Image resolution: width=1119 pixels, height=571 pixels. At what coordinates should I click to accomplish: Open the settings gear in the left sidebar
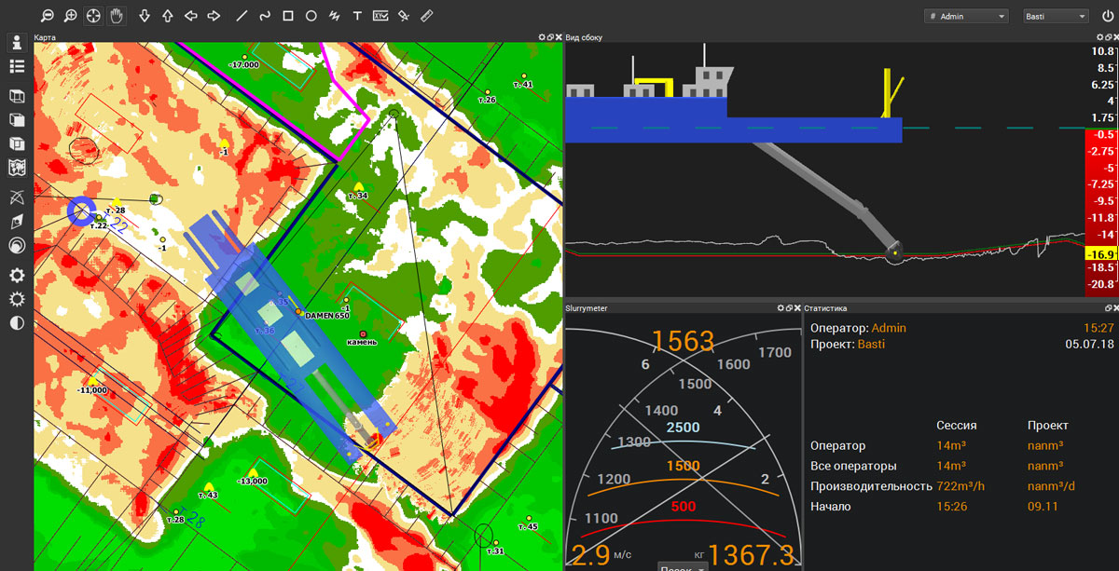pyautogui.click(x=16, y=275)
